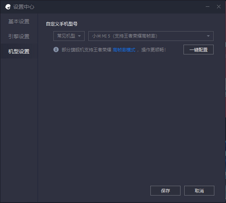
Task: Minimize the 设置中心 window
Action: tap(208, 7)
